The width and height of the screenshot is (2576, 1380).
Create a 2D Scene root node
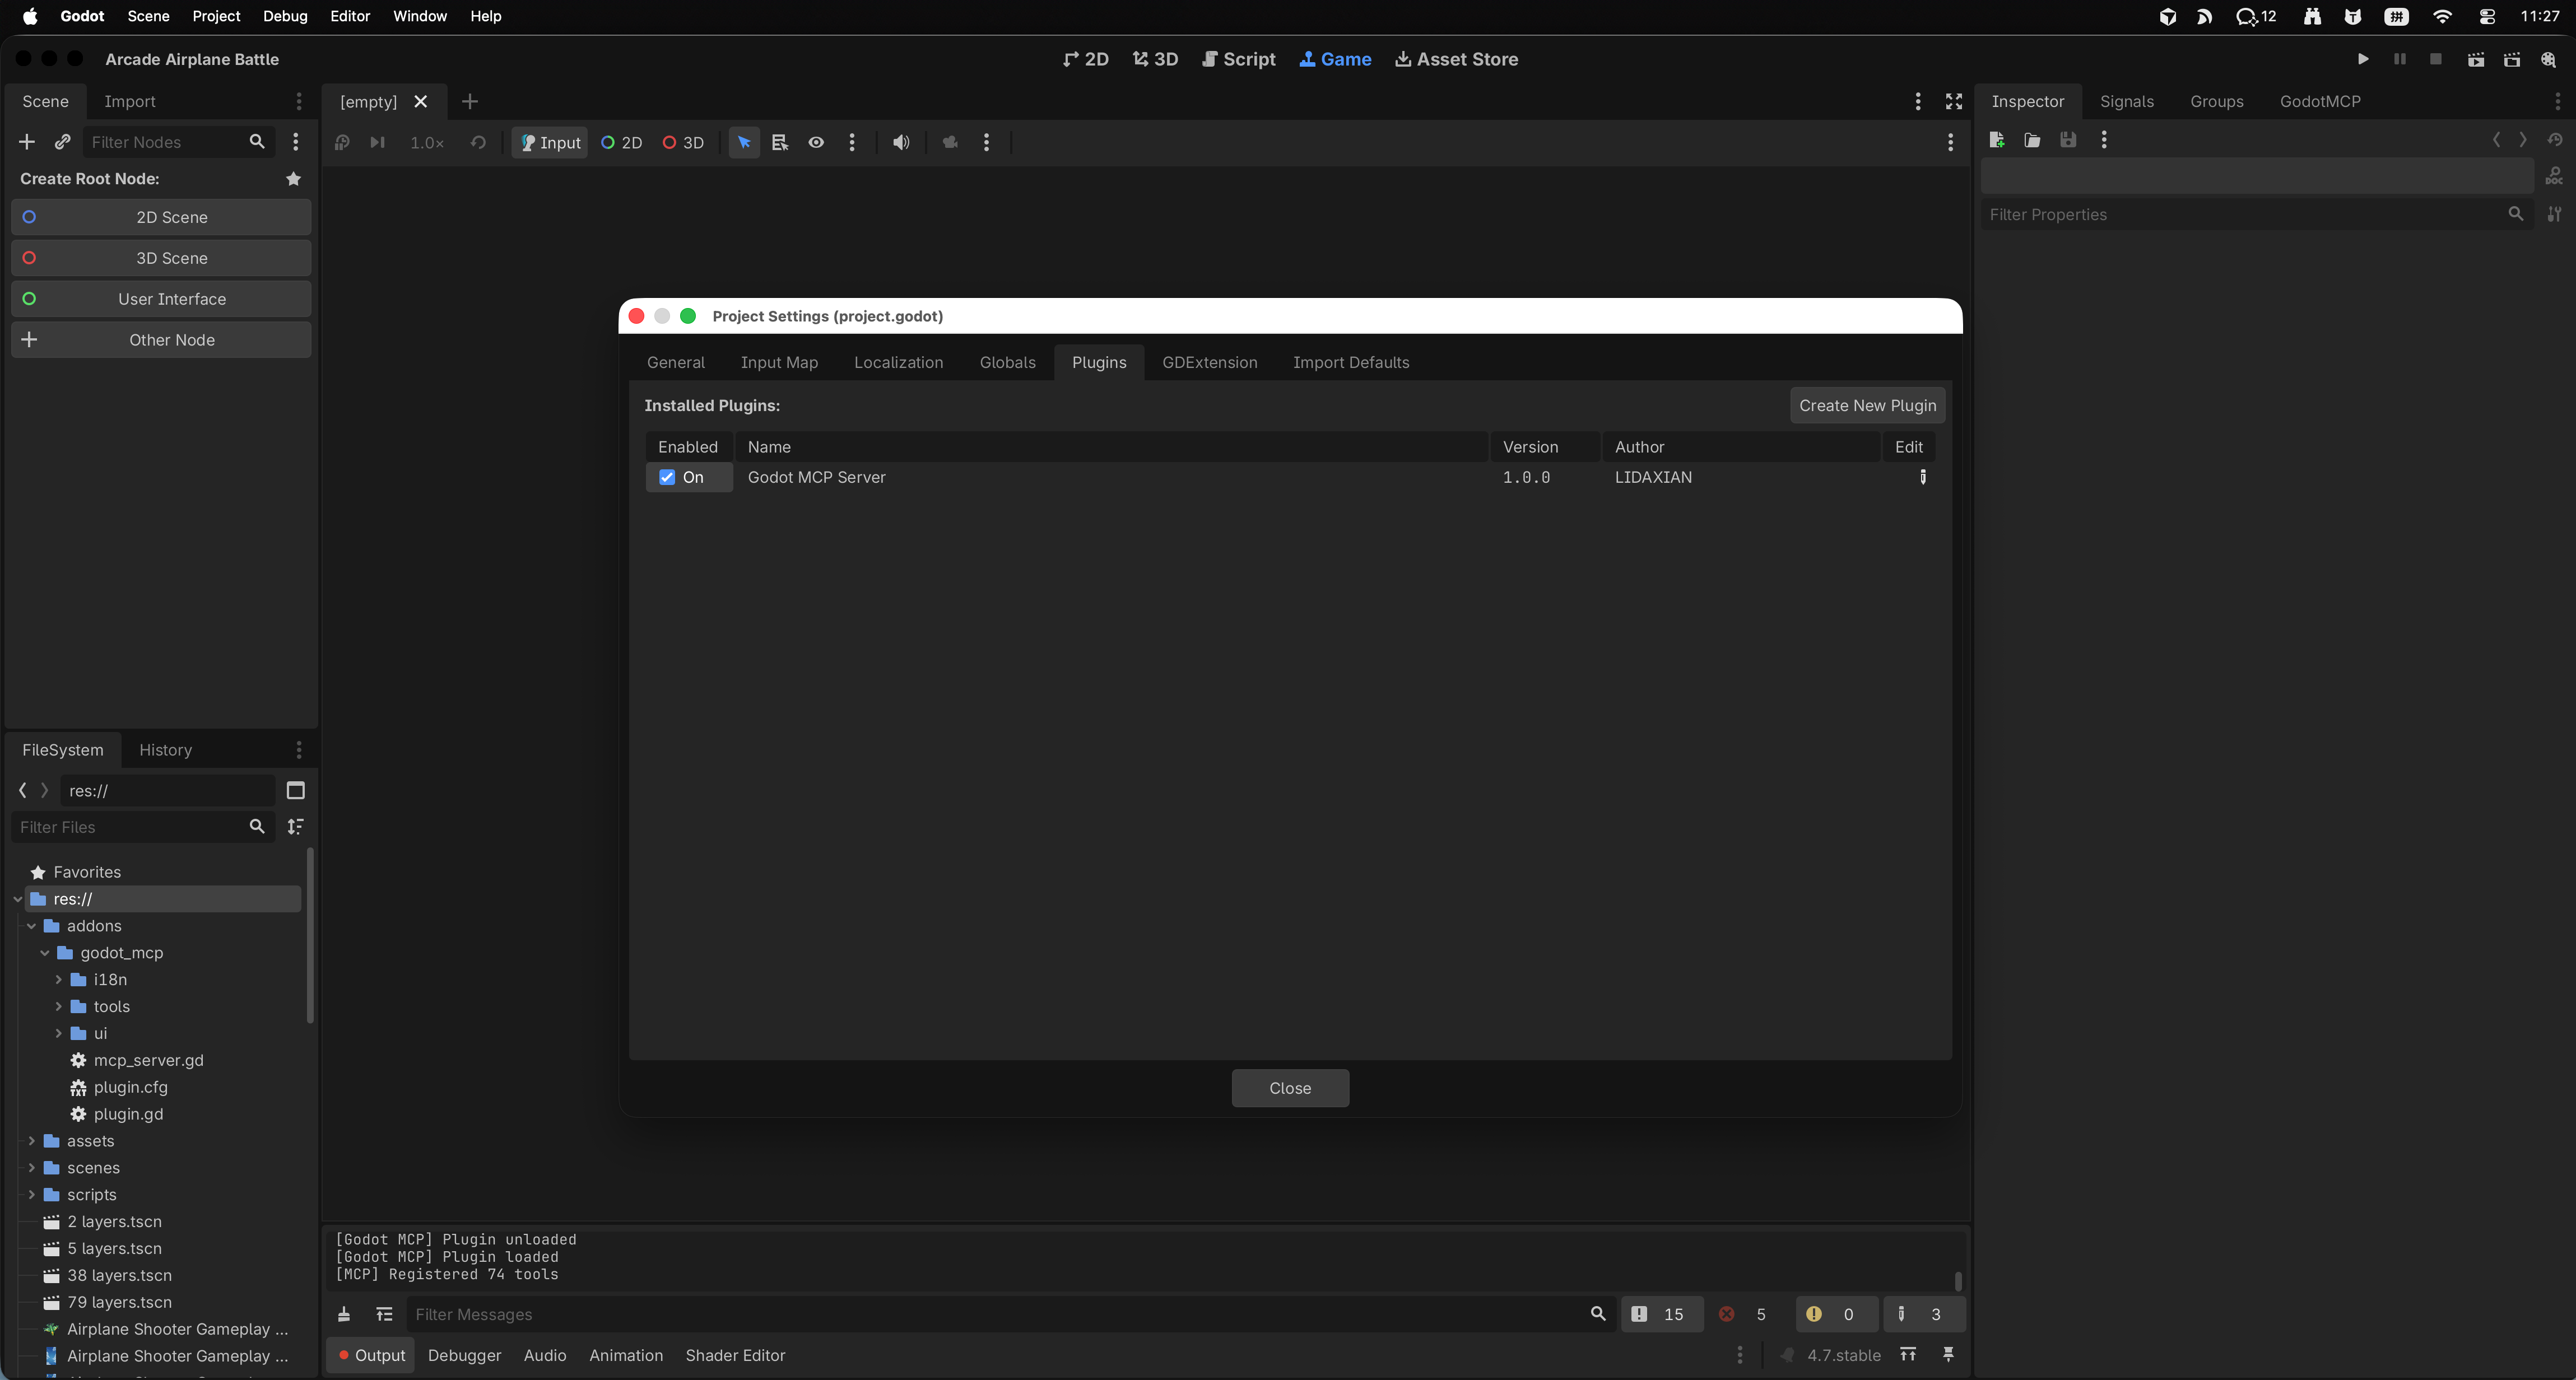[161, 217]
